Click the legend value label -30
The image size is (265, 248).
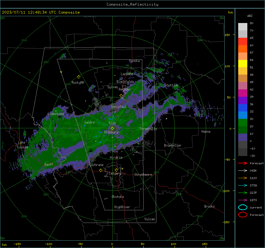[x=252, y=156]
